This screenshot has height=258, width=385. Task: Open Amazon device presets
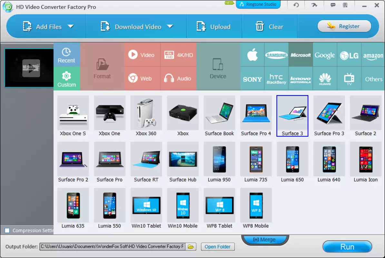[x=373, y=55]
